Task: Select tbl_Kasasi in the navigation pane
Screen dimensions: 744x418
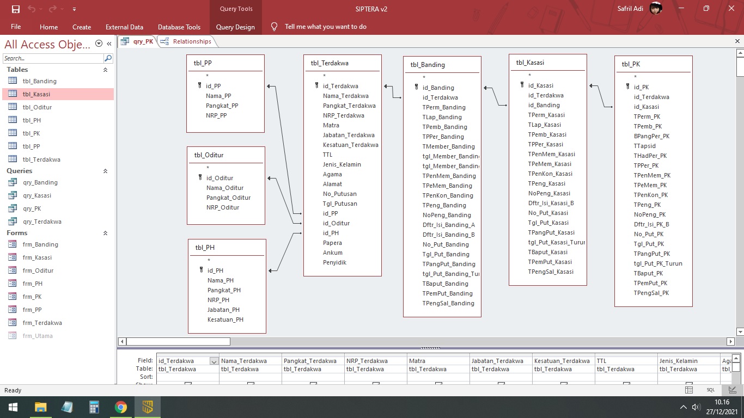Action: tap(58, 94)
